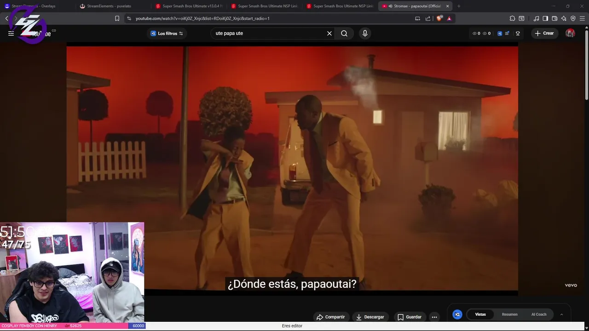Open the vidIQ list icon with dot
Viewport: 589px width, 331px height.
click(x=507, y=34)
